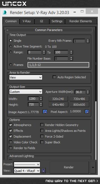Image resolution: width=100 pixels, height=184 pixels.
Task: Select the Single time output option
Action: 11,40
